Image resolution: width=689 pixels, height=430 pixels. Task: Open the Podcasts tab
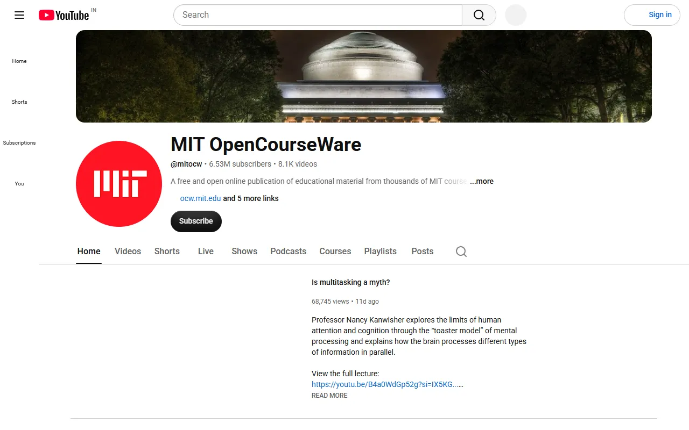pyautogui.click(x=288, y=251)
